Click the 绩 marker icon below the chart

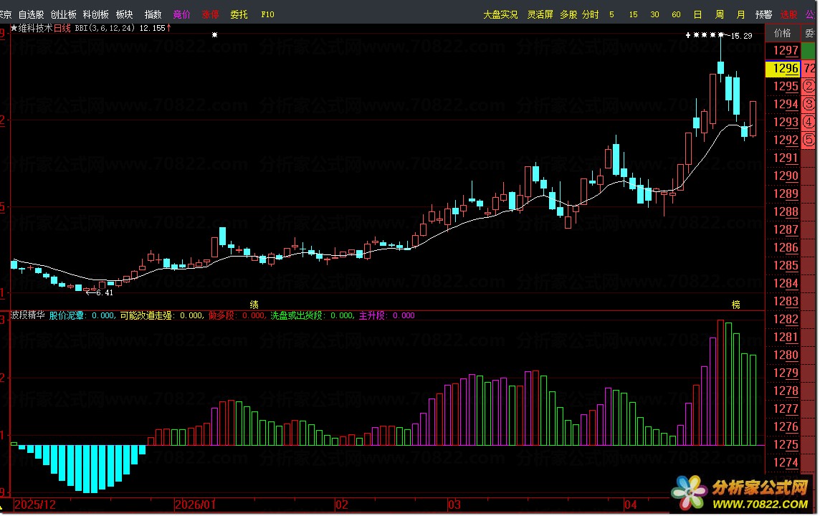[254, 305]
